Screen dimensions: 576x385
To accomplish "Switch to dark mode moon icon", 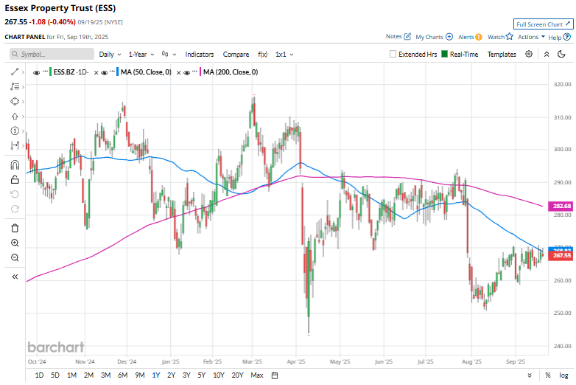I will point(562,54).
